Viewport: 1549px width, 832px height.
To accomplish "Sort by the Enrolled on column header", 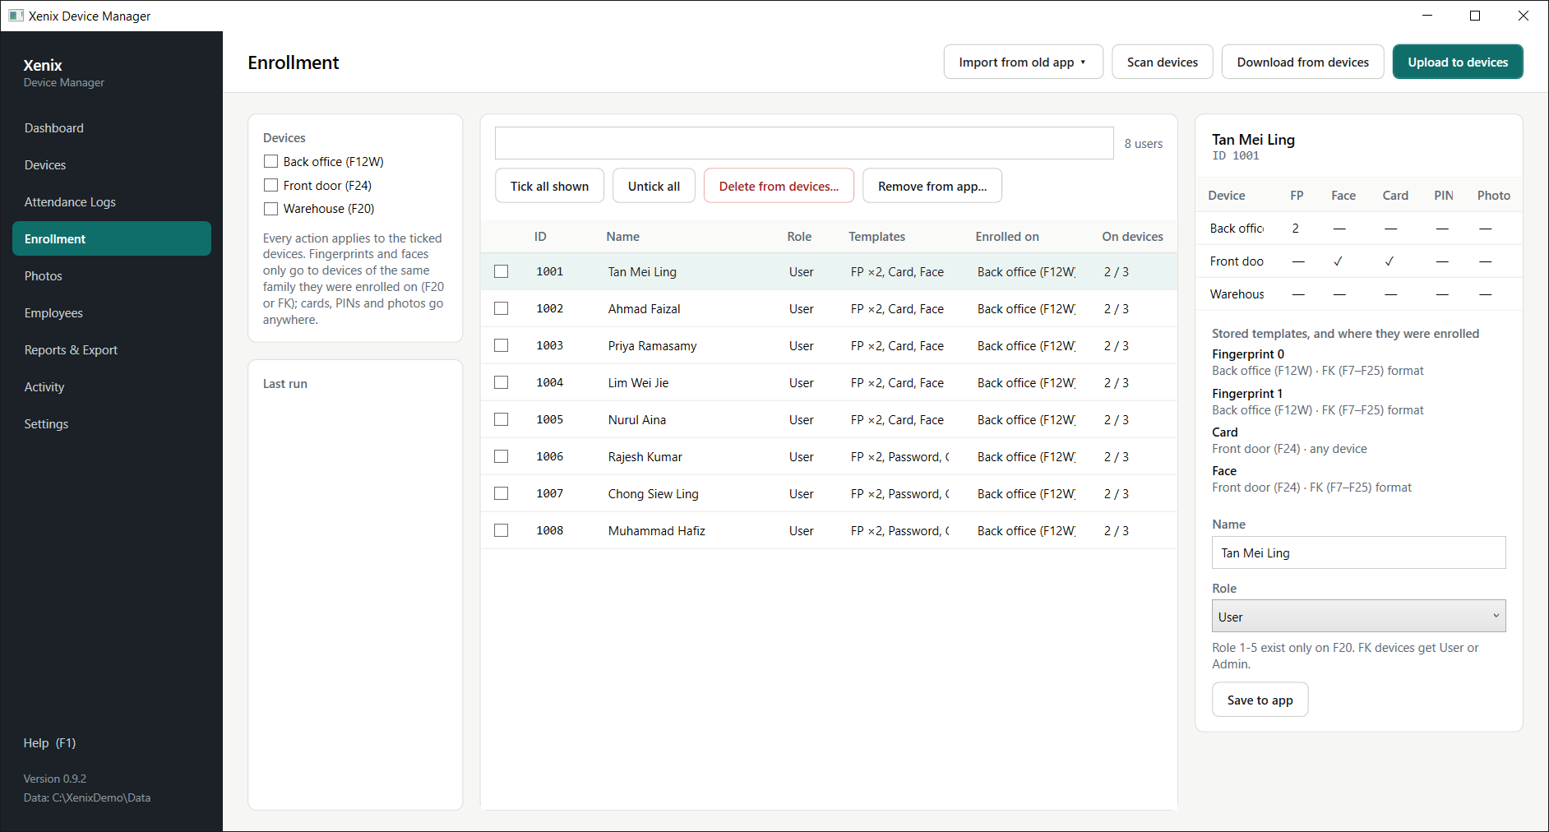I will tap(1007, 236).
